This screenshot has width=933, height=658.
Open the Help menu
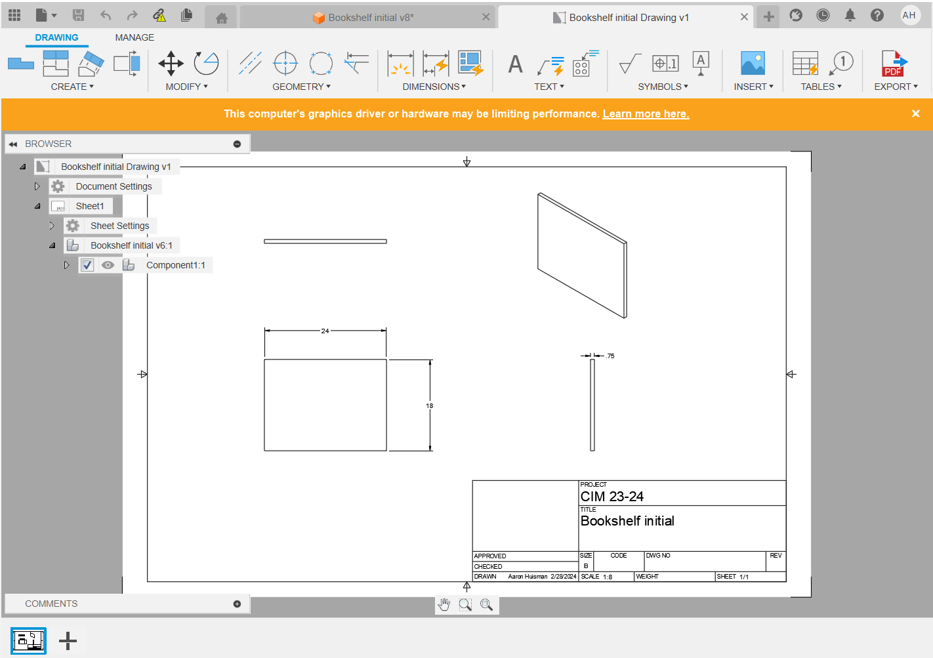pos(877,15)
